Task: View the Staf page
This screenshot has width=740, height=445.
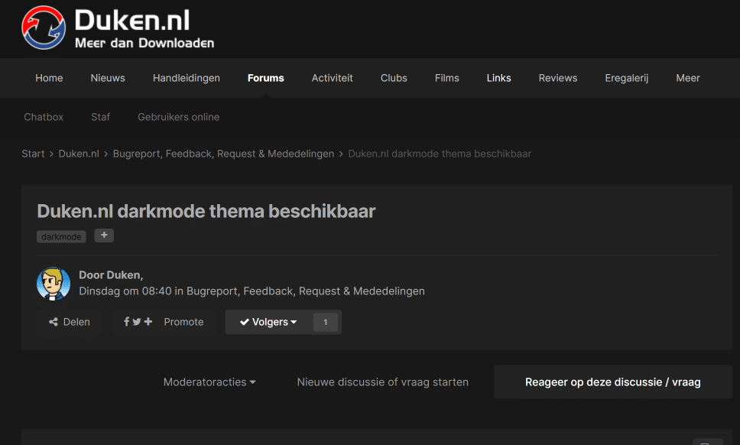Action: click(100, 117)
